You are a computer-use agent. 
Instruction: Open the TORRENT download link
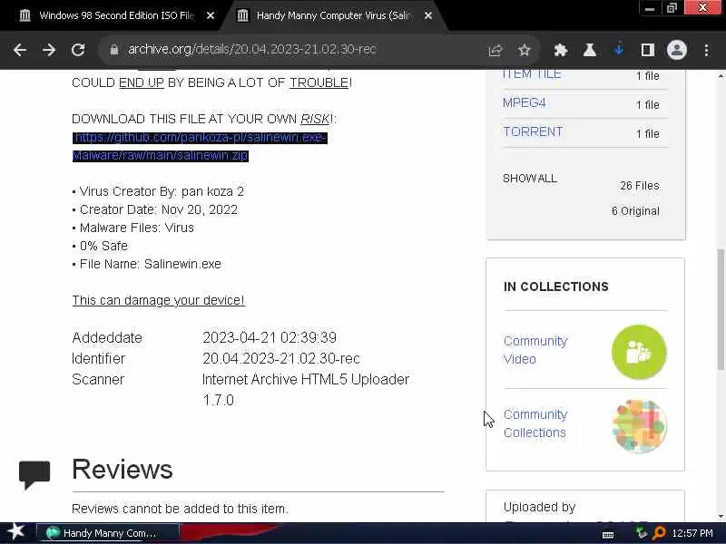533,131
